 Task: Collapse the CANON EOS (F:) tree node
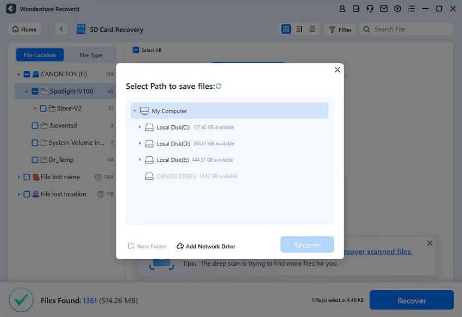pyautogui.click(x=18, y=75)
